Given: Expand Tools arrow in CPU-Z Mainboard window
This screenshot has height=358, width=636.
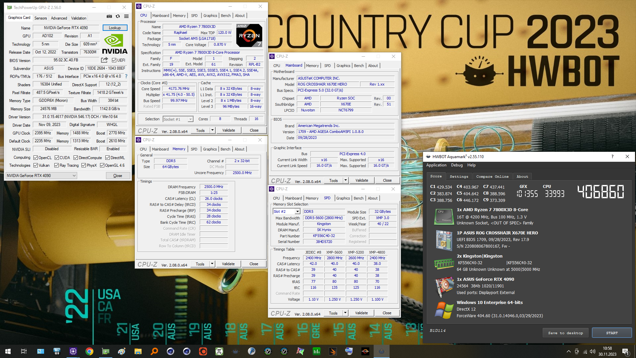Looking at the screenshot, I should (x=345, y=180).
